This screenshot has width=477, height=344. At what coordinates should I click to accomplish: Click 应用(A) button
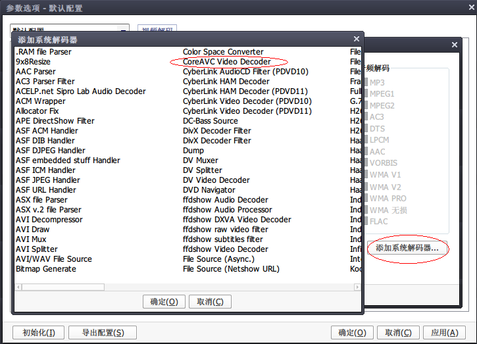click(445, 332)
